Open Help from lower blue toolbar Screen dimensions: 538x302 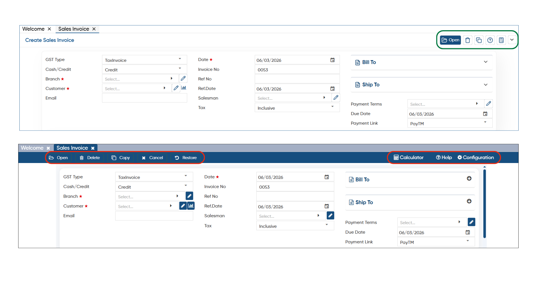pyautogui.click(x=444, y=157)
